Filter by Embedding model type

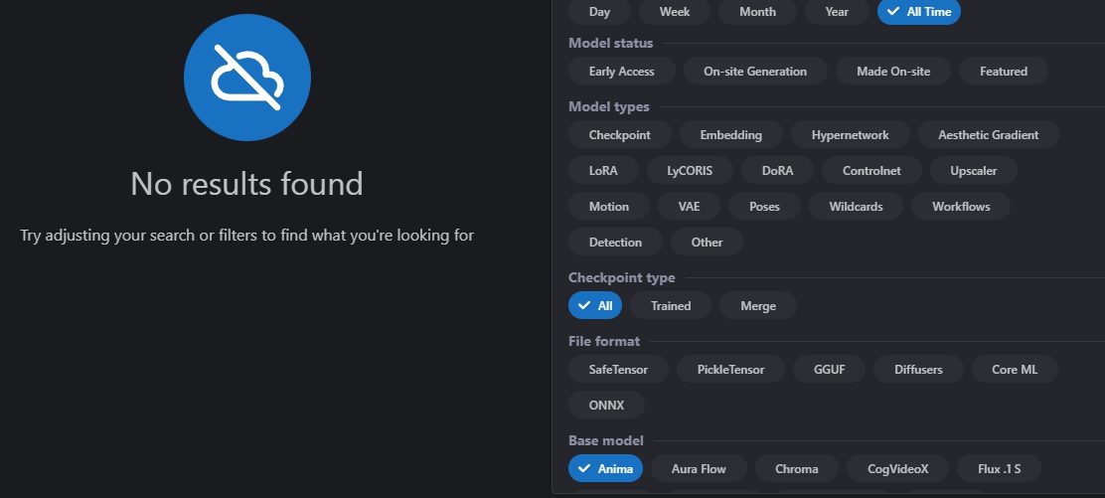pyautogui.click(x=730, y=135)
